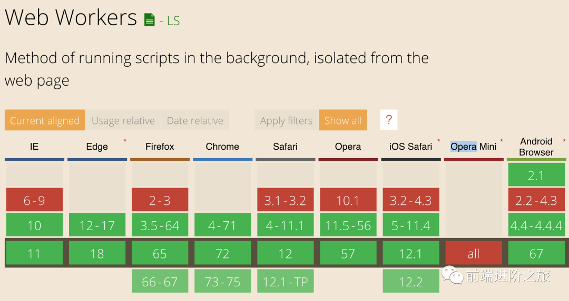This screenshot has height=301, width=569.
Task: Click the red Opera Mini all cell
Action: pyautogui.click(x=474, y=254)
